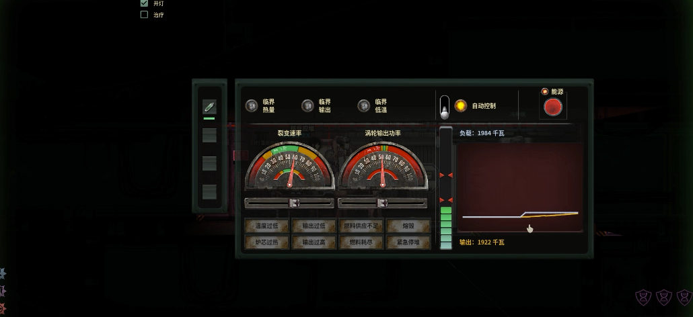The width and height of the screenshot is (693, 317).
Task: Click the upper red arrow marker pair
Action: pos(446,175)
